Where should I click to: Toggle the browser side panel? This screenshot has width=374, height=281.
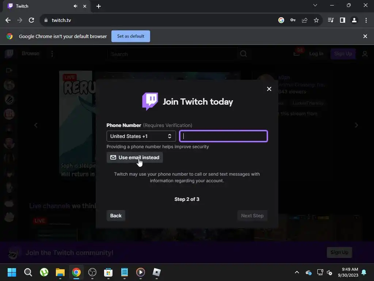click(x=343, y=20)
